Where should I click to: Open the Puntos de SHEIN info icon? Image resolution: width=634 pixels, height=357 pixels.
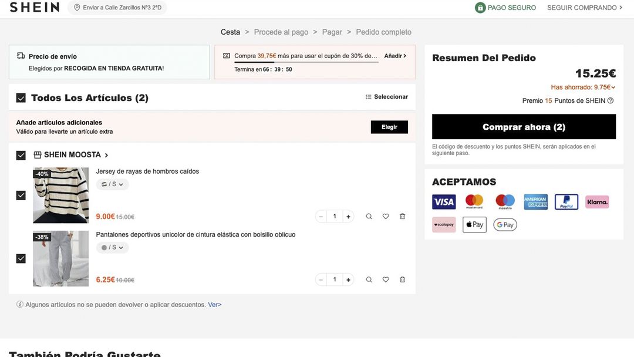pyautogui.click(x=609, y=100)
